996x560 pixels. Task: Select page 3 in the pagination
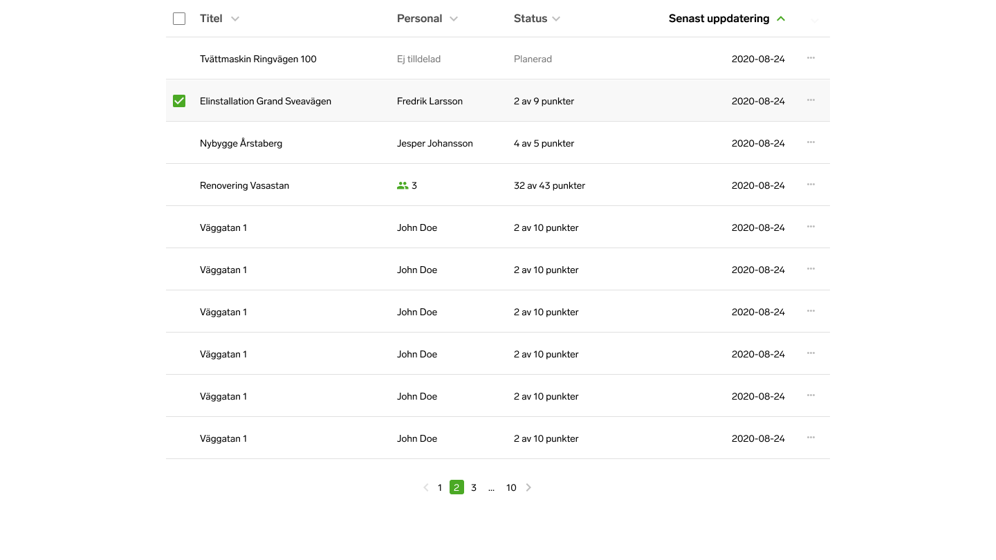click(474, 487)
